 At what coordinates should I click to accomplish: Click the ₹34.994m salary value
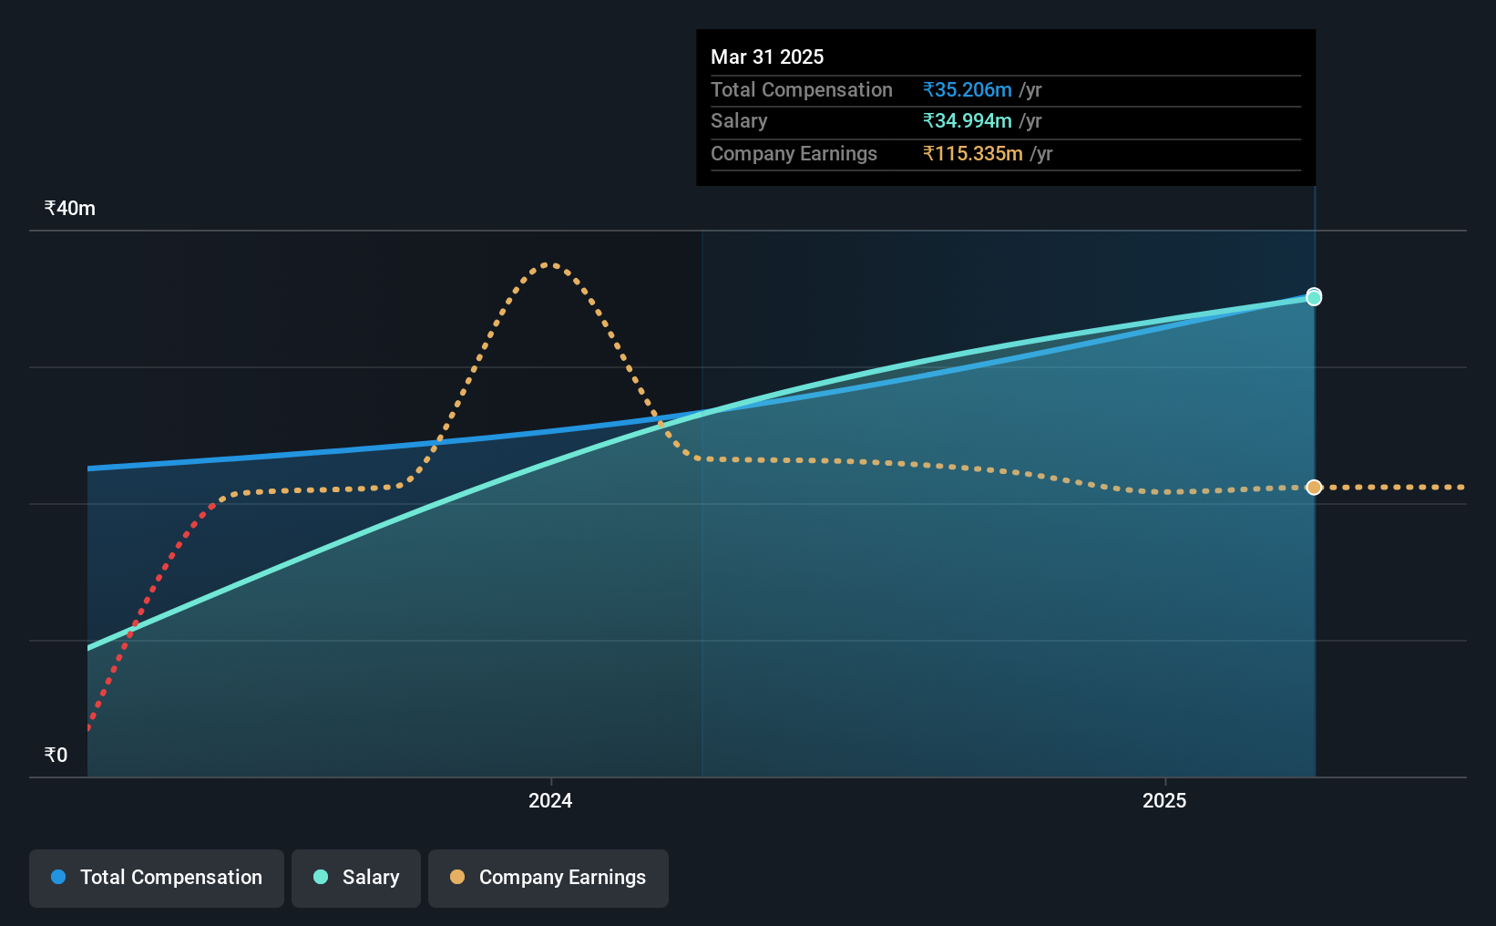pos(968,120)
